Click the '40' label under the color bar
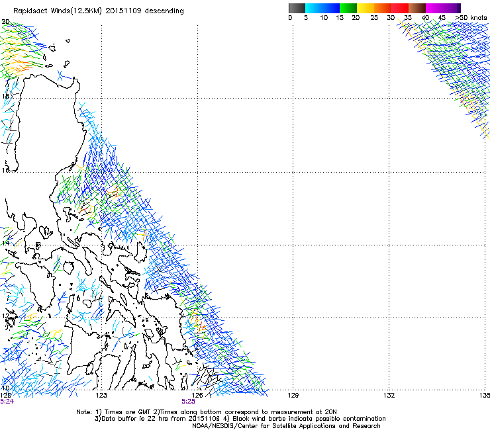This screenshot has height=430, width=490. coord(425,17)
